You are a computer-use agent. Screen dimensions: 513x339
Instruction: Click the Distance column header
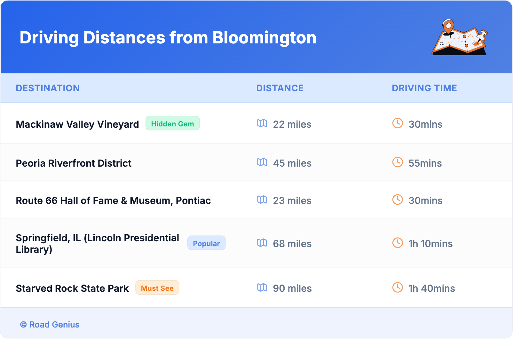[x=280, y=88]
